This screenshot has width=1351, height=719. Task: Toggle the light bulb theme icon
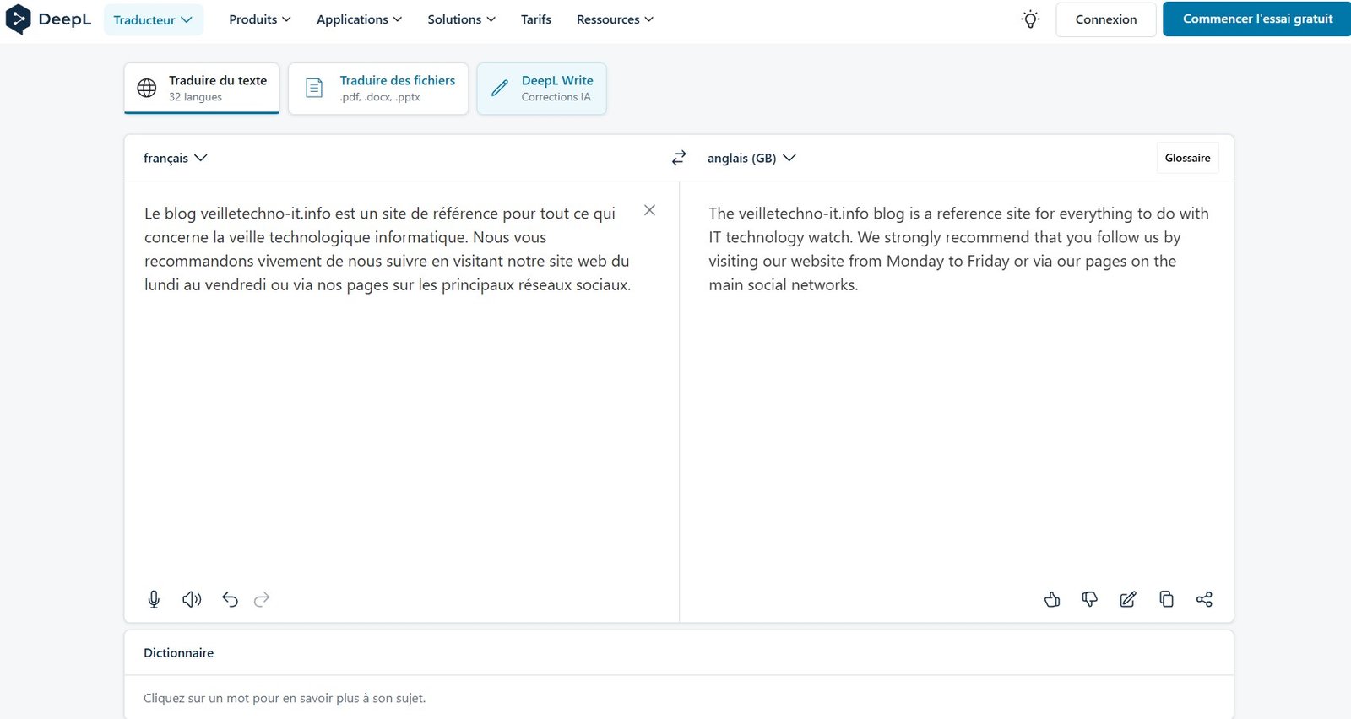click(x=1030, y=19)
